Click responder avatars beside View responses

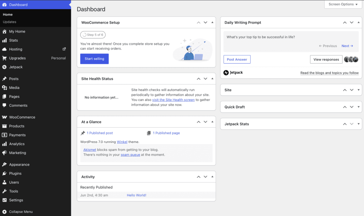[351, 60]
